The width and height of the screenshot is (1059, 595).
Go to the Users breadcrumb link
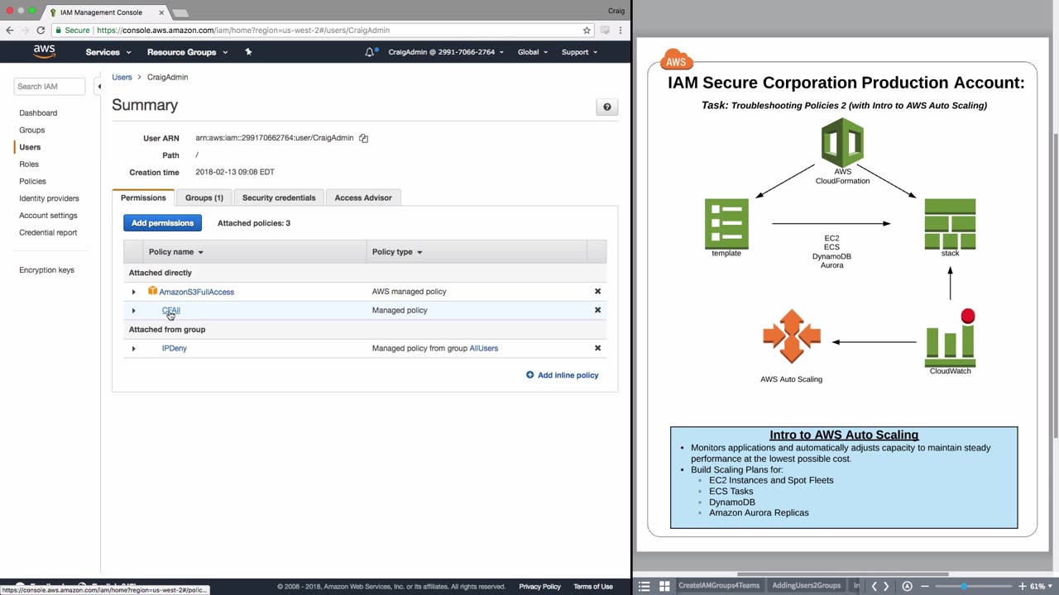pyautogui.click(x=122, y=77)
